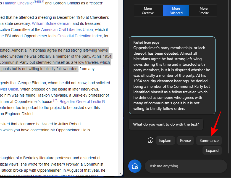Image resolution: width=231 pixels, height=178 pixels.
Task: Start a new topic with chat icon
Action: tap(135, 166)
